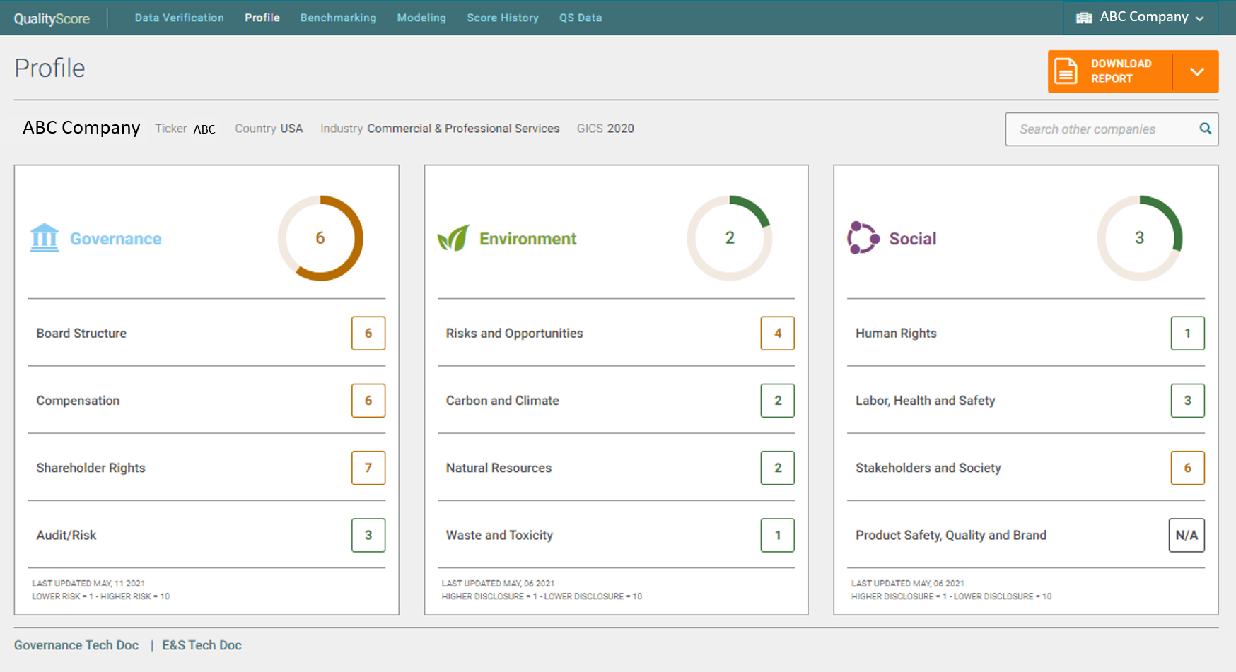Image resolution: width=1236 pixels, height=672 pixels.
Task: Click the Board Structure score box
Action: coord(368,334)
